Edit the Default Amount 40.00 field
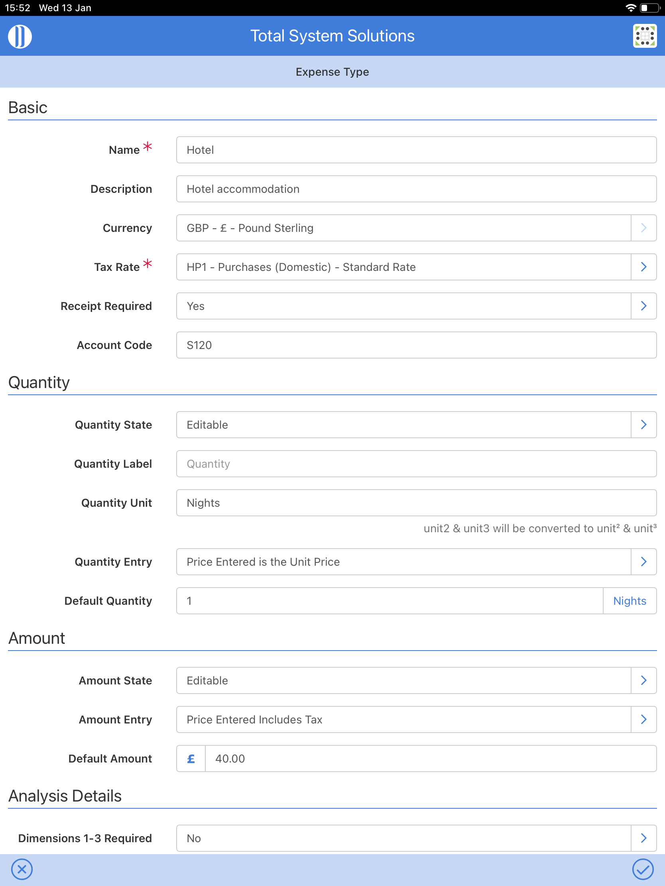 tap(431, 759)
